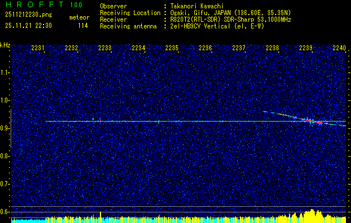Click observer name Takanori Kawachi
351x223 pixels.
[197, 6]
